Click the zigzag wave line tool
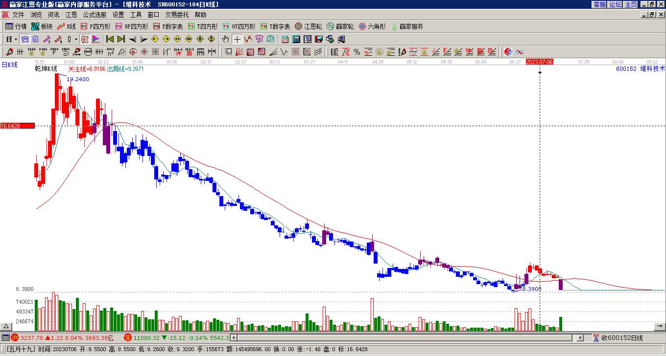 tap(284, 52)
